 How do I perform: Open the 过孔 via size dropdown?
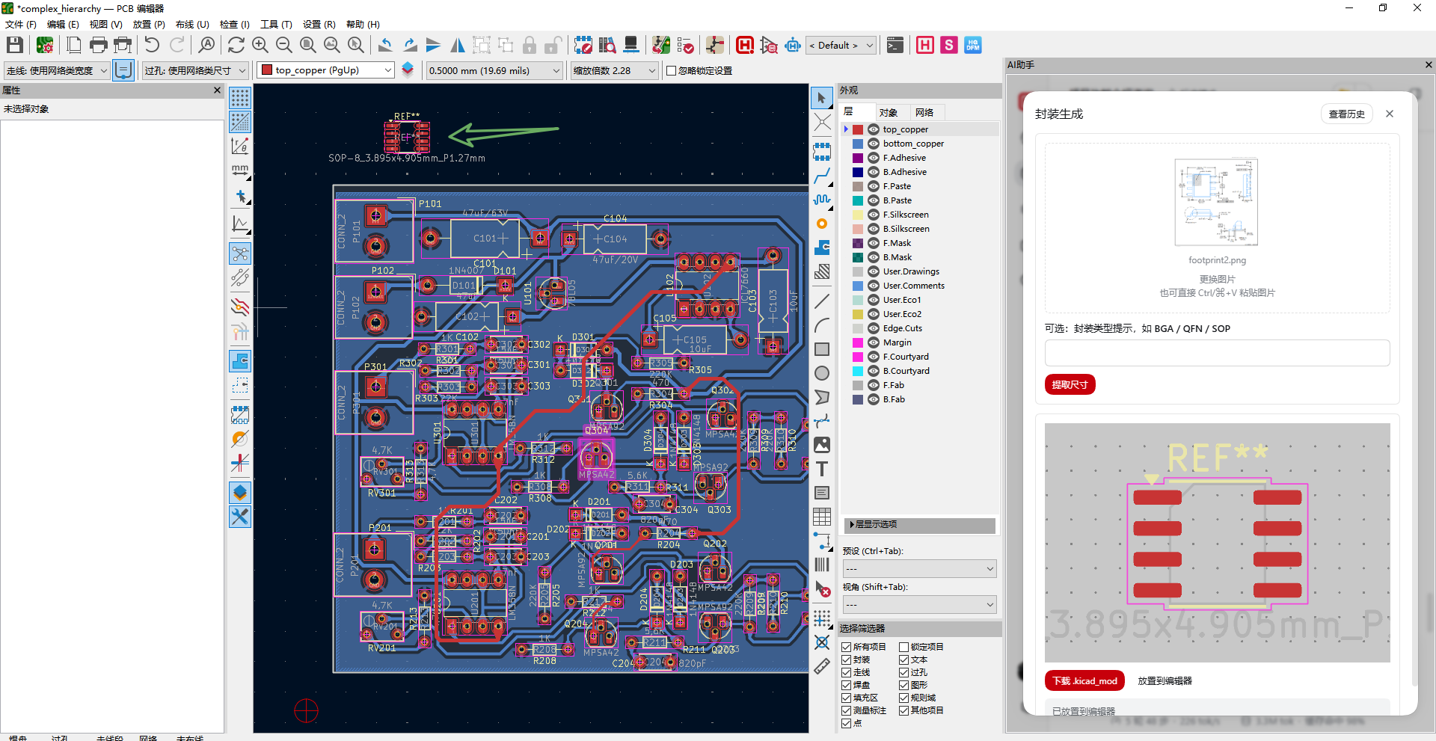[195, 70]
